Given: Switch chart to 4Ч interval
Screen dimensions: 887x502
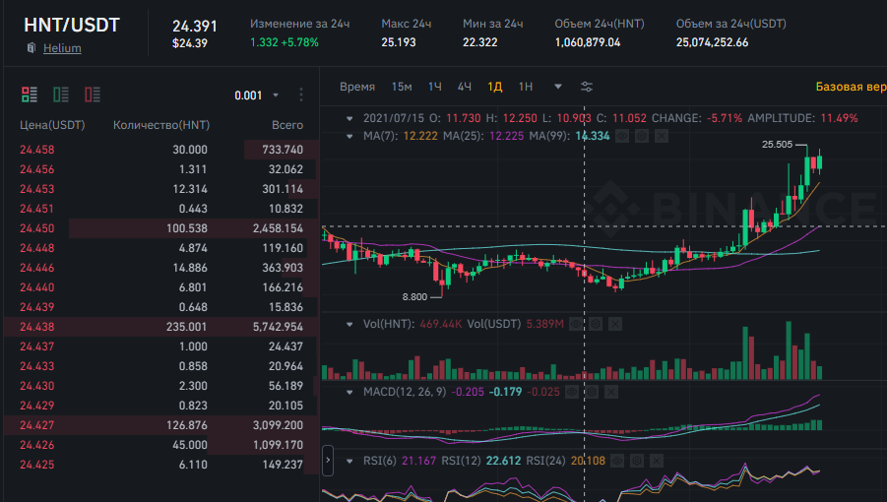Looking at the screenshot, I should 465,87.
